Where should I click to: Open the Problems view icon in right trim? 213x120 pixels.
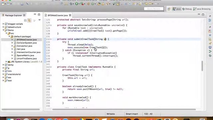tap(210, 31)
